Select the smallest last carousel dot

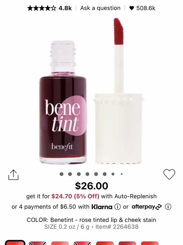point(122,174)
